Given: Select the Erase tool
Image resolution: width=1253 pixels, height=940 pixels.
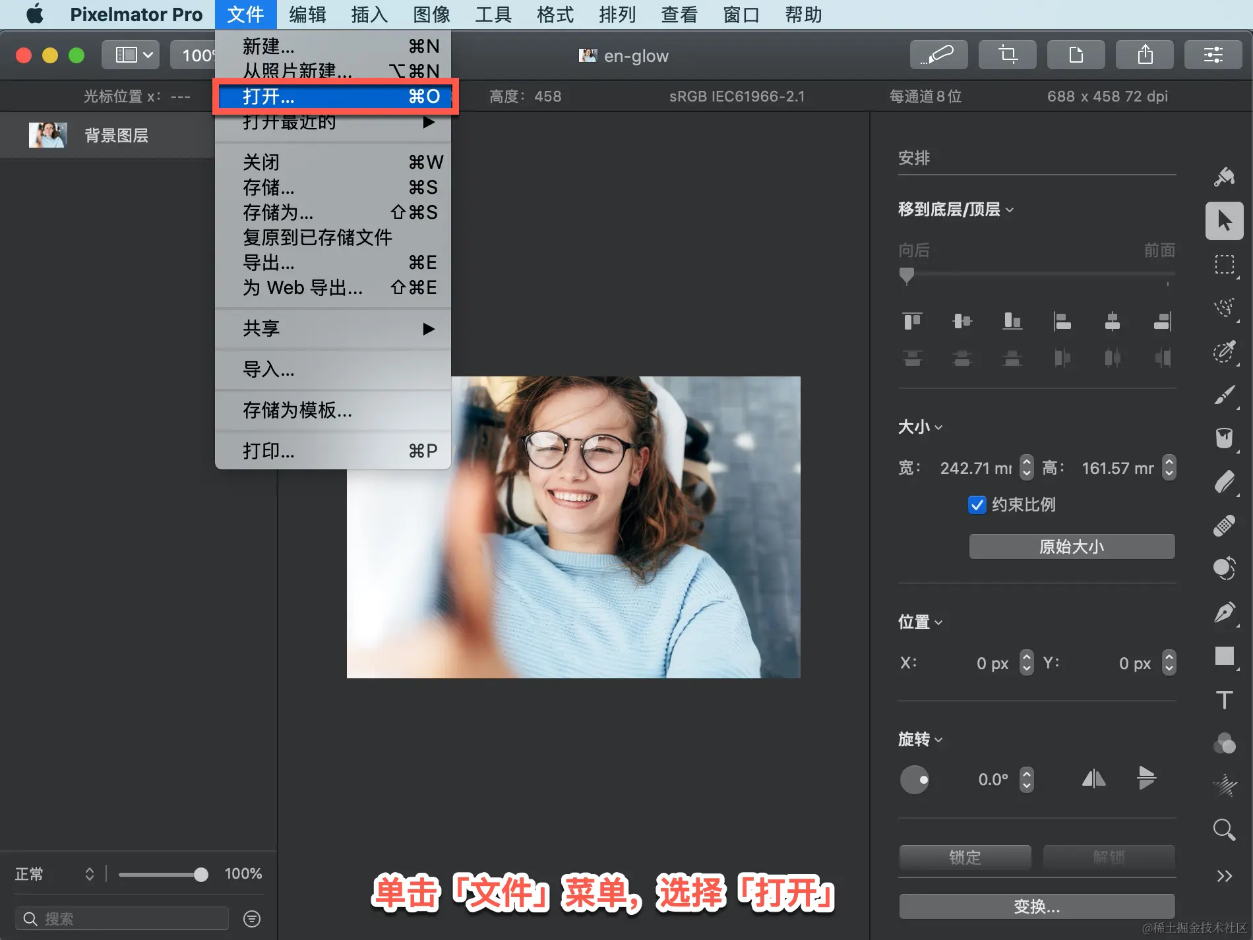Looking at the screenshot, I should 1225,482.
